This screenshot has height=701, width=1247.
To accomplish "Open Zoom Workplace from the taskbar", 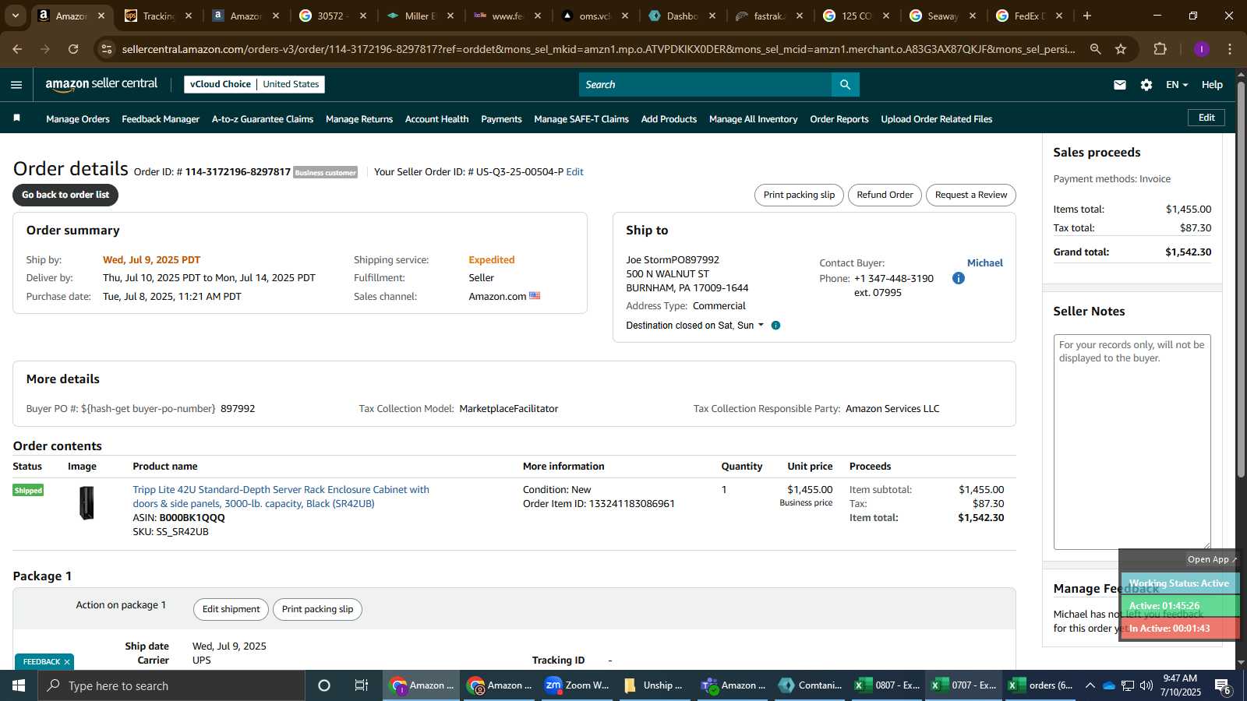I will coord(577,685).
